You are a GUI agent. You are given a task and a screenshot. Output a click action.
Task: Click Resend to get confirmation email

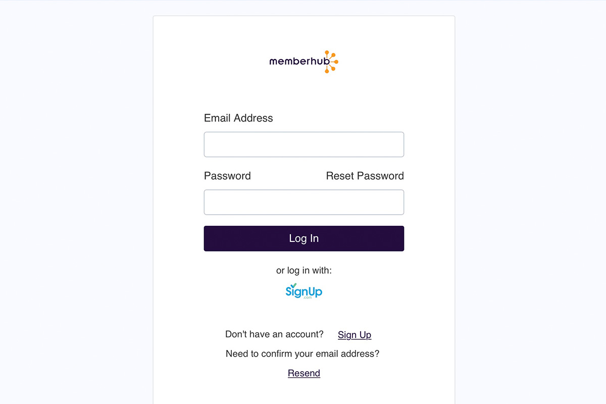coord(304,373)
